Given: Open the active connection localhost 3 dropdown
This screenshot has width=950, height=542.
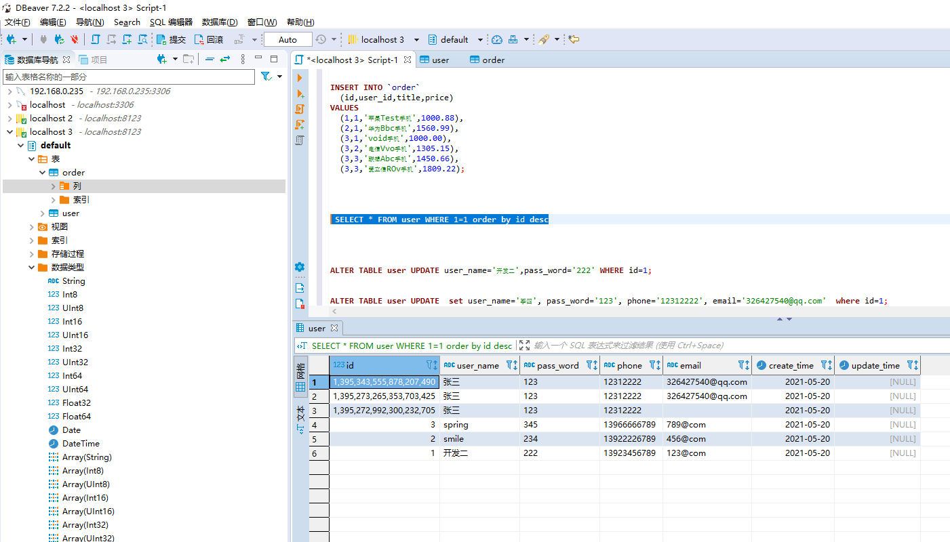Looking at the screenshot, I should pyautogui.click(x=384, y=40).
